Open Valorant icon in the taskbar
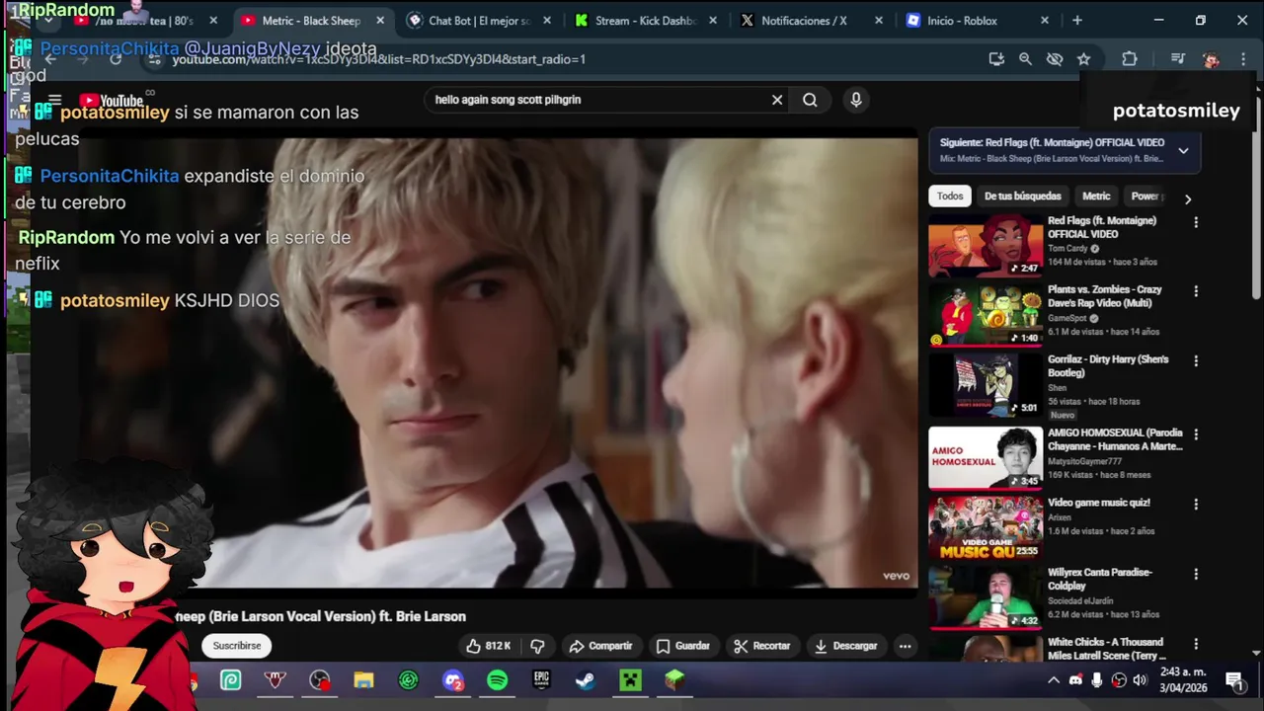The width and height of the screenshot is (1264, 711). pos(276,680)
